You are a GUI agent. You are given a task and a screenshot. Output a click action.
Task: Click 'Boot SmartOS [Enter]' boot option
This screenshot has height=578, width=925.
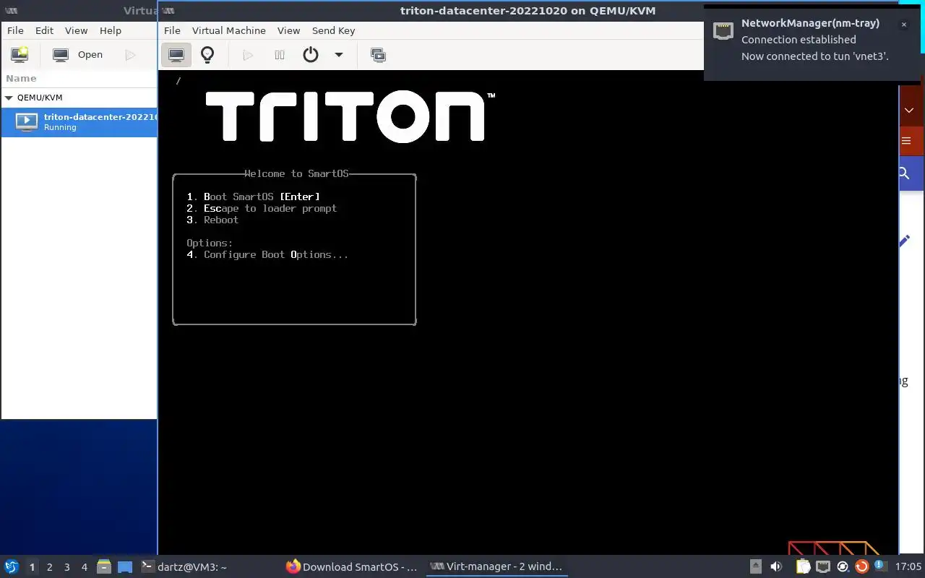[253, 197]
